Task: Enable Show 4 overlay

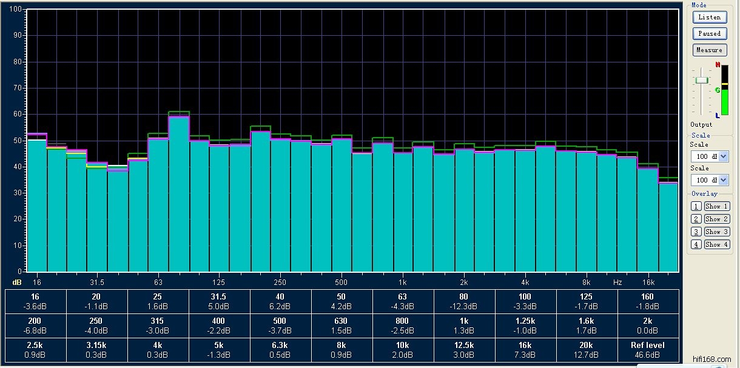Action: pyautogui.click(x=716, y=245)
